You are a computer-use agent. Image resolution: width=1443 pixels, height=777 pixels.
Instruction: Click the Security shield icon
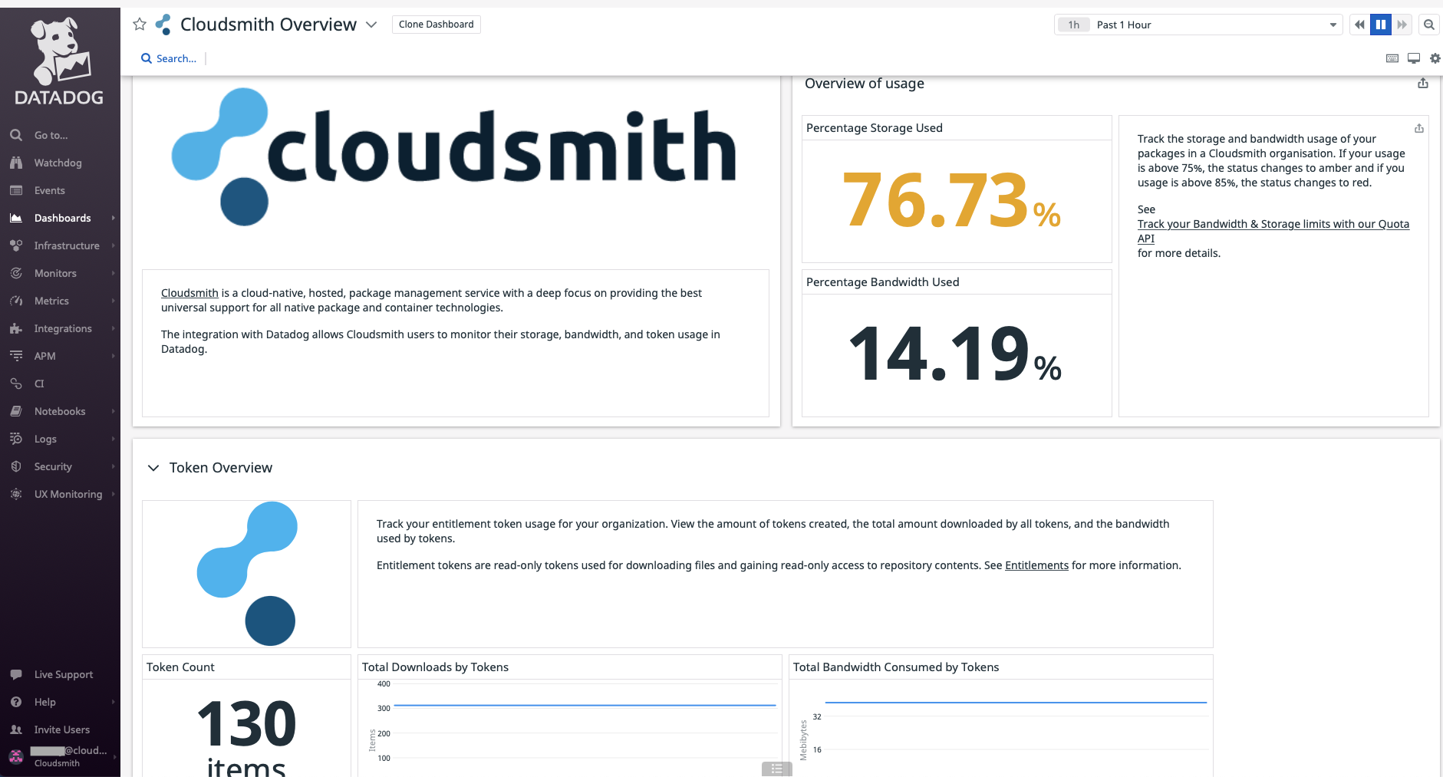16,466
